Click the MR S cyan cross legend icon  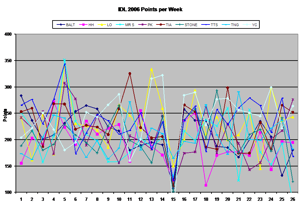click(121, 24)
